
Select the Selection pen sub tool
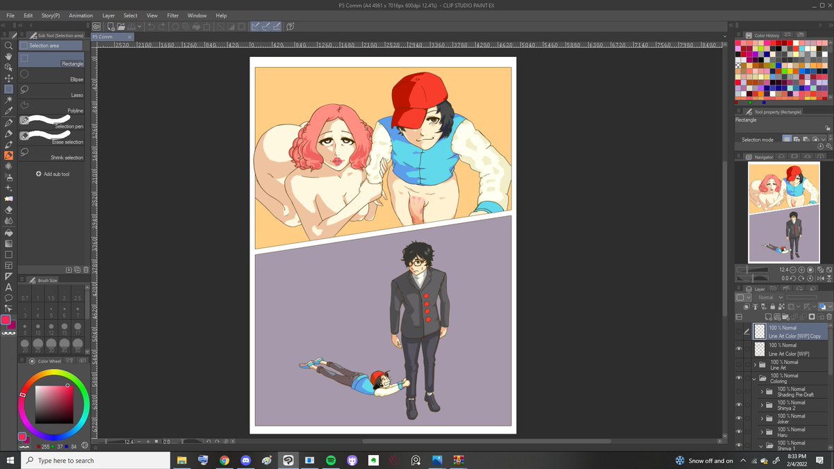click(51, 122)
